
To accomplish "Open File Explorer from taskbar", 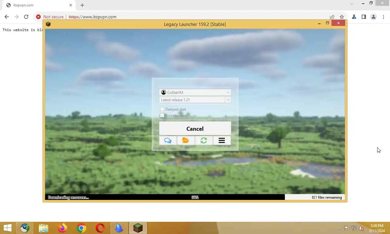I will 44,228.
